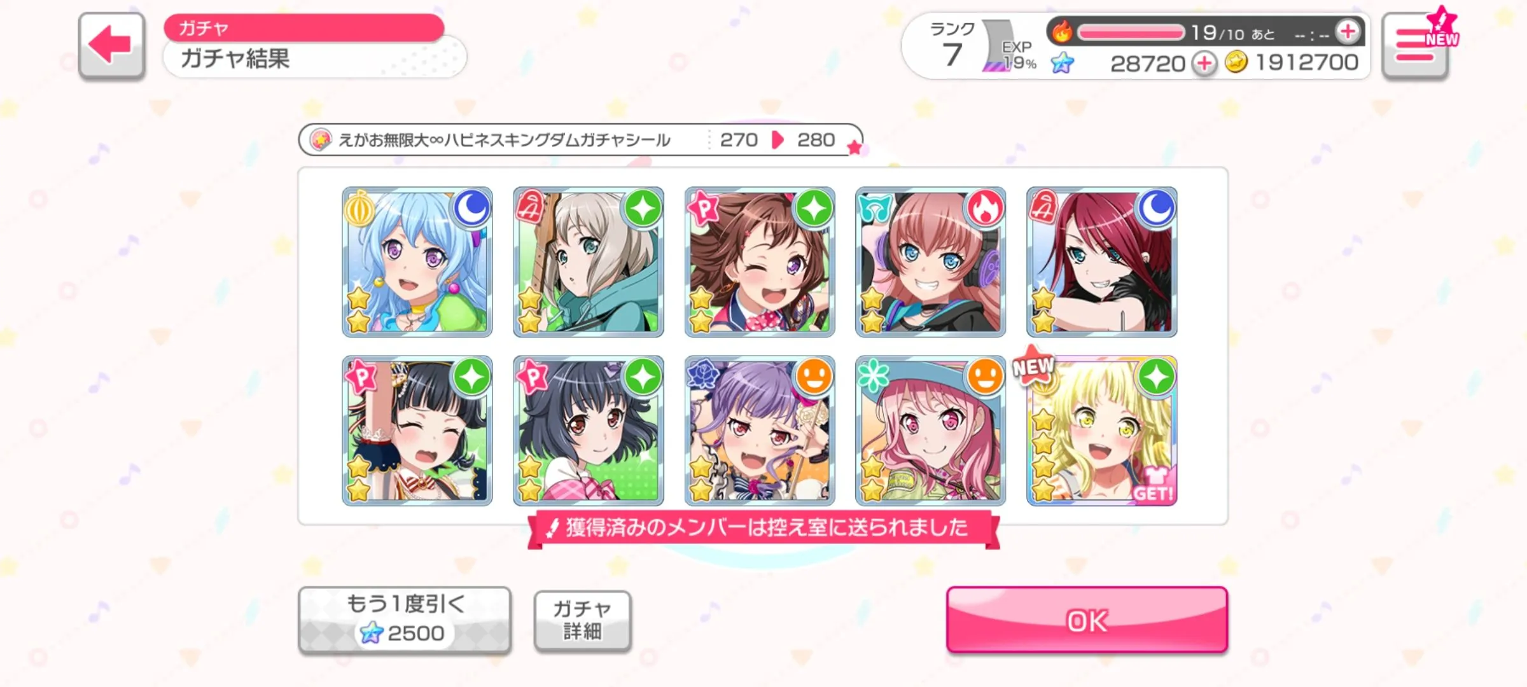The width and height of the screenshot is (1527, 687).
Task: Select the brown-haired winking girl card
Action: point(760,262)
